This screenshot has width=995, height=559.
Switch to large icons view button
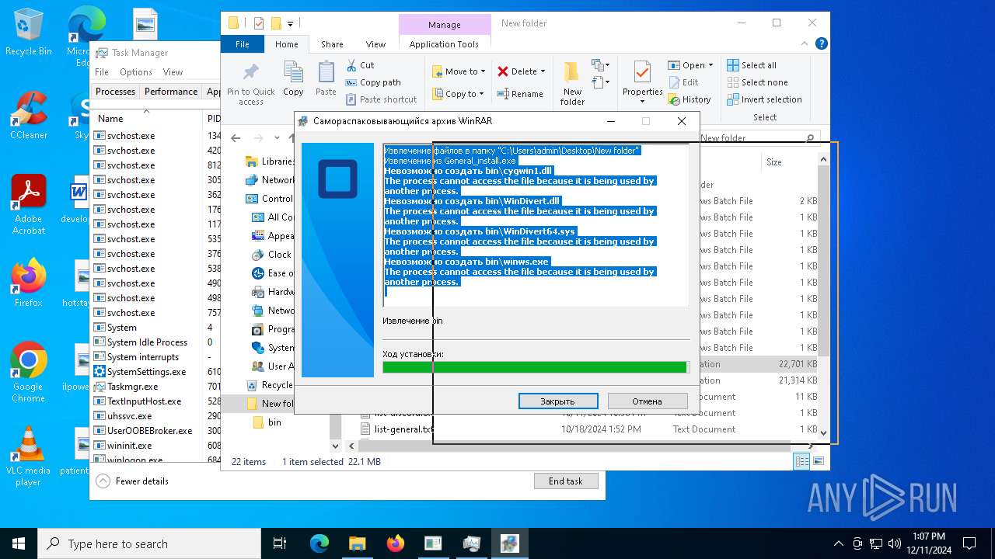point(818,461)
